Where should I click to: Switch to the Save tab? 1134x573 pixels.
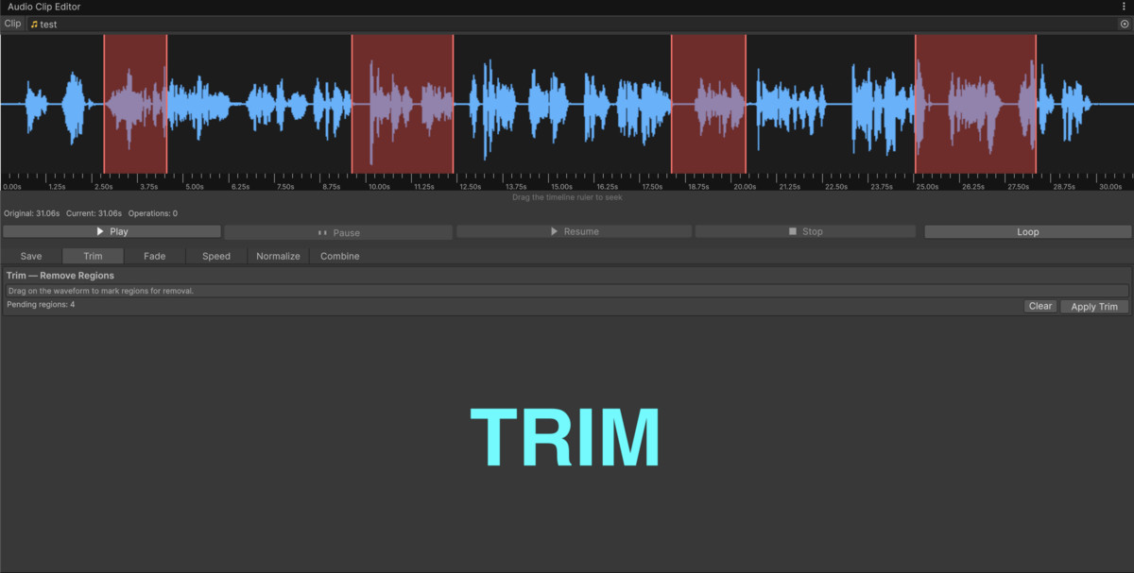[31, 256]
